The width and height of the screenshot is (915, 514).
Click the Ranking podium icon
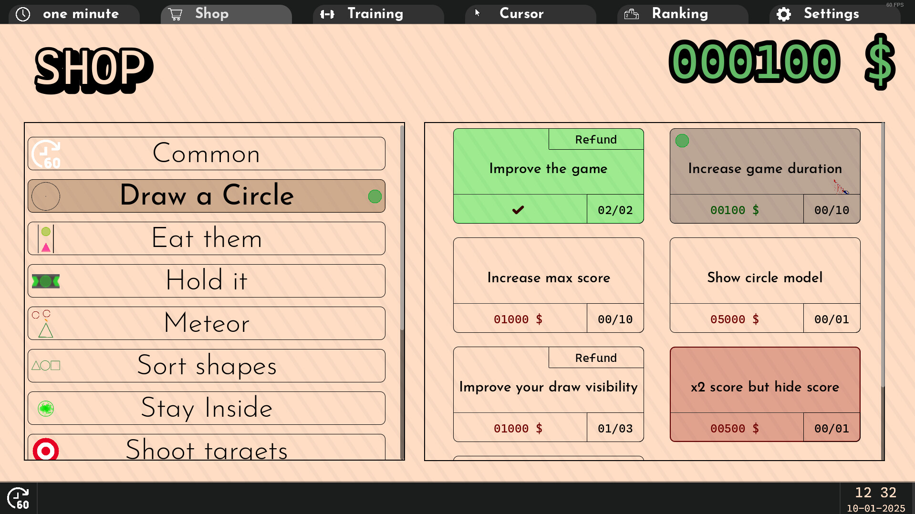[632, 14]
